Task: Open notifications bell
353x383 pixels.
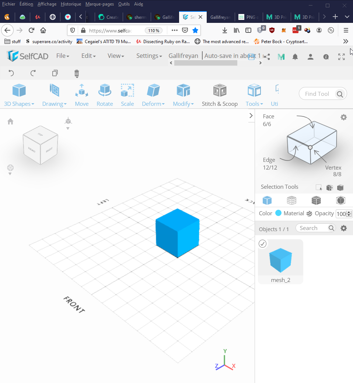Action: coord(295,57)
